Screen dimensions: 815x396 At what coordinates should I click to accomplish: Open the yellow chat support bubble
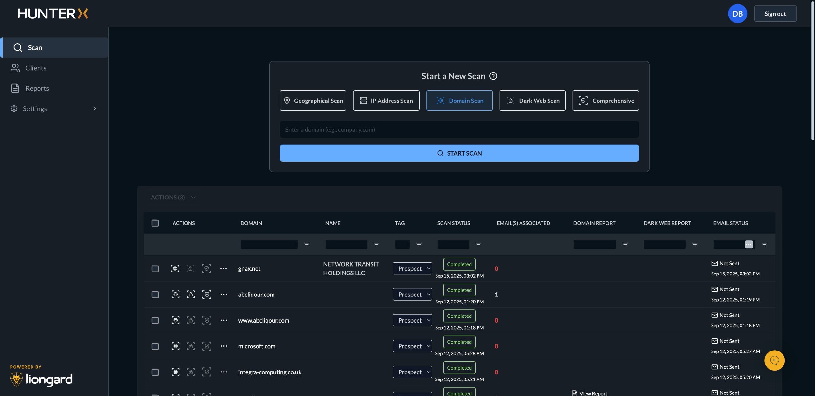[774, 360]
